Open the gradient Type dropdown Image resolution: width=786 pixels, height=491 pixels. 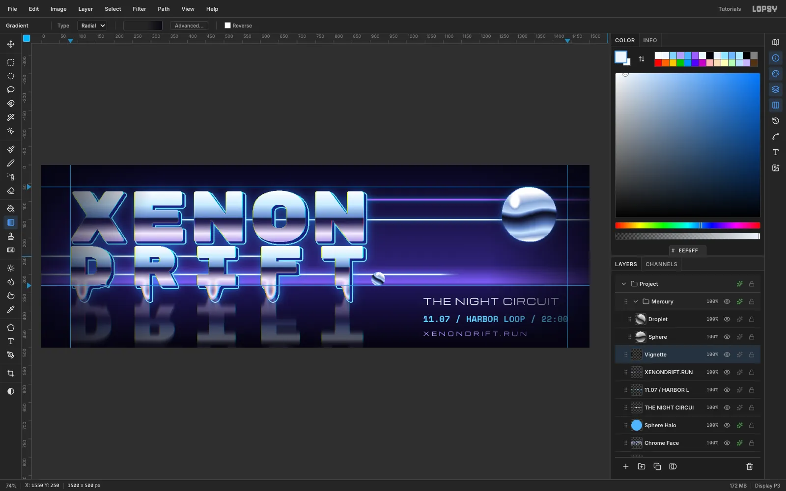pyautogui.click(x=92, y=26)
